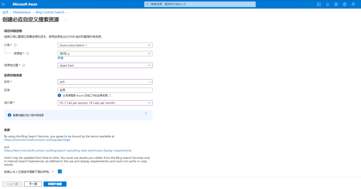
Task: Click the search magnifier icon
Action: [148, 4]
